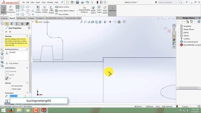The width and height of the screenshot is (201, 113).
Task: Click Move Entities
Action: point(62,14)
